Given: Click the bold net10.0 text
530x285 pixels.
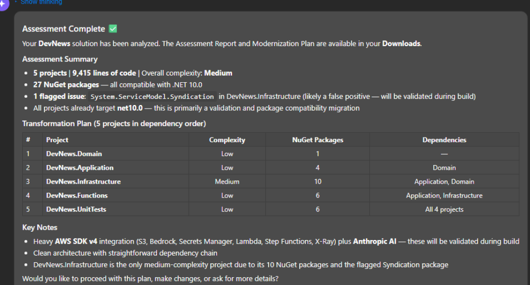Looking at the screenshot, I should pyautogui.click(x=130, y=108).
